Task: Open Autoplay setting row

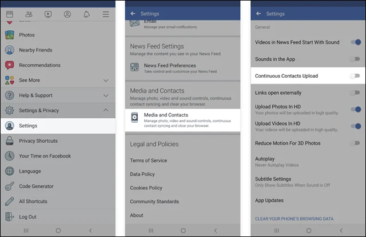Action: pos(308,162)
